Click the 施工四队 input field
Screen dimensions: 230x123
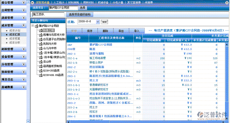48,14
